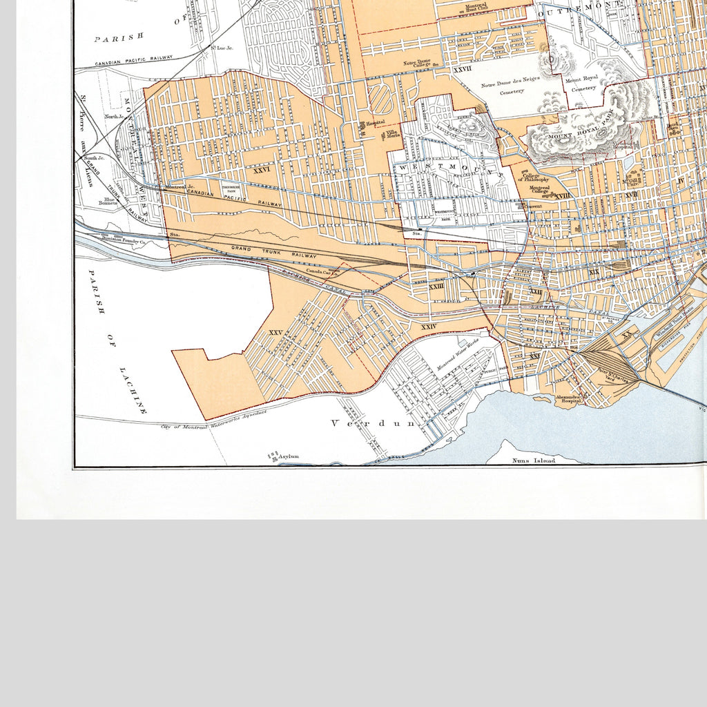The height and width of the screenshot is (707, 707).
Task: Select ward number 'XVIII'
Action: click(562, 195)
